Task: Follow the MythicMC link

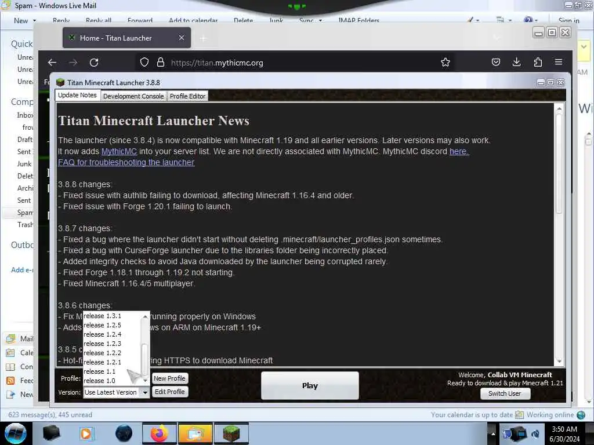Action: 119,151
